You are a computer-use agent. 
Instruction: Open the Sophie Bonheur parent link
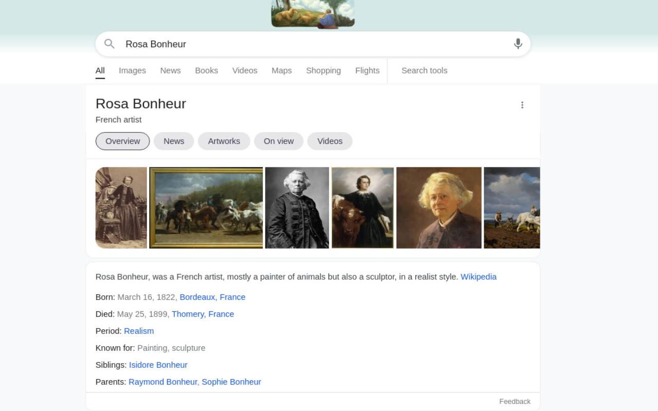tap(231, 382)
